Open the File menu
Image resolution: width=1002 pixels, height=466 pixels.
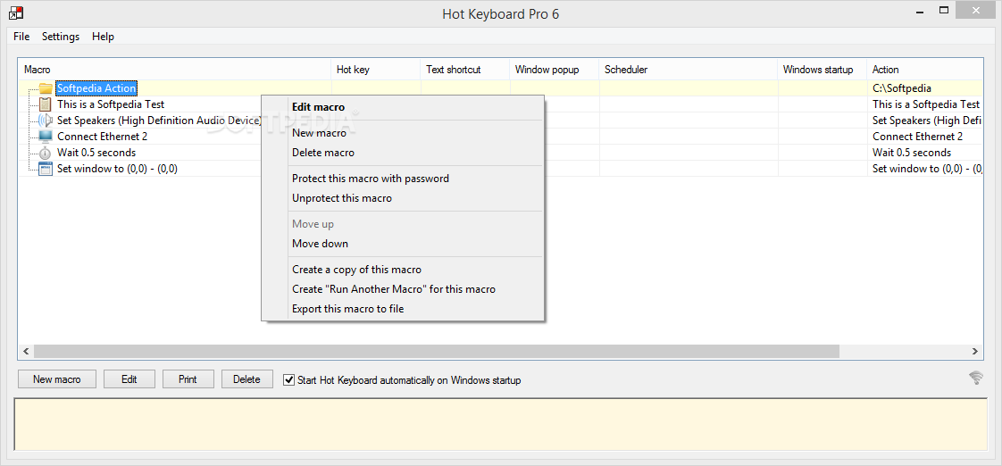tap(21, 37)
